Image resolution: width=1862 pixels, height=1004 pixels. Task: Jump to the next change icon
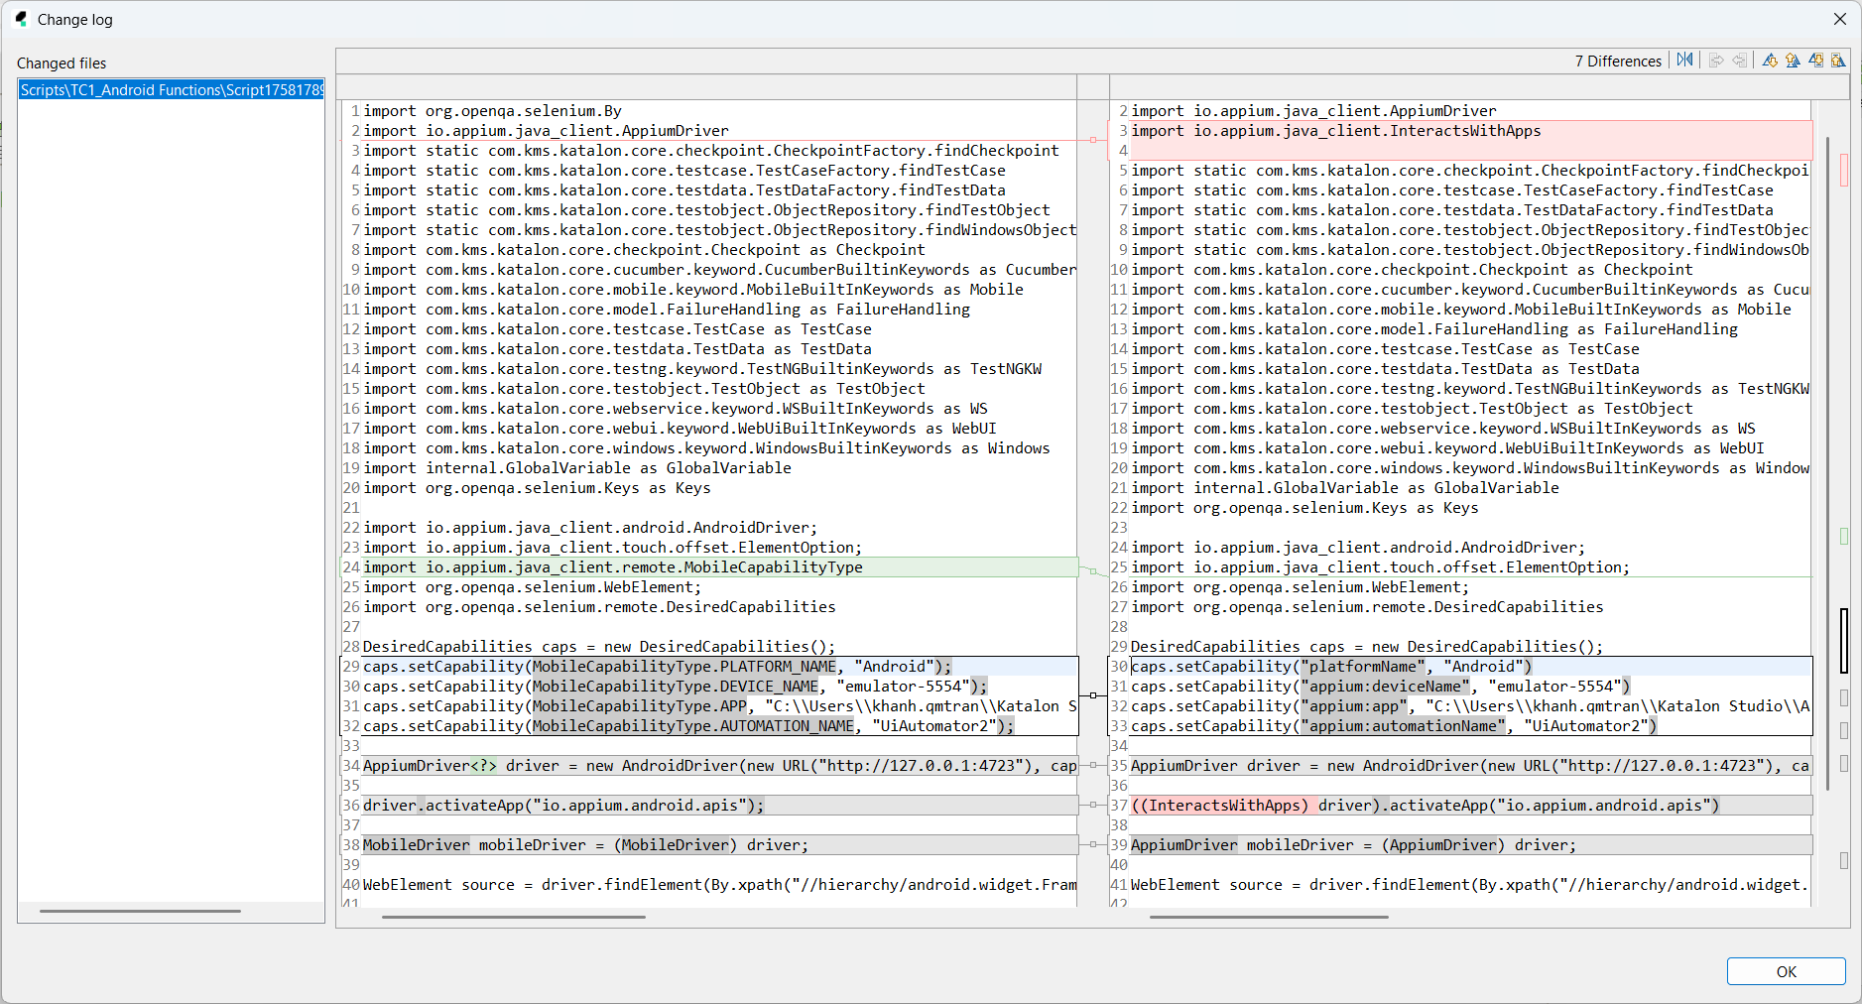(x=1815, y=61)
